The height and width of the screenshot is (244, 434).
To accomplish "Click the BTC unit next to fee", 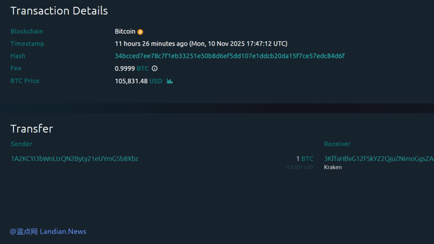I will [143, 68].
